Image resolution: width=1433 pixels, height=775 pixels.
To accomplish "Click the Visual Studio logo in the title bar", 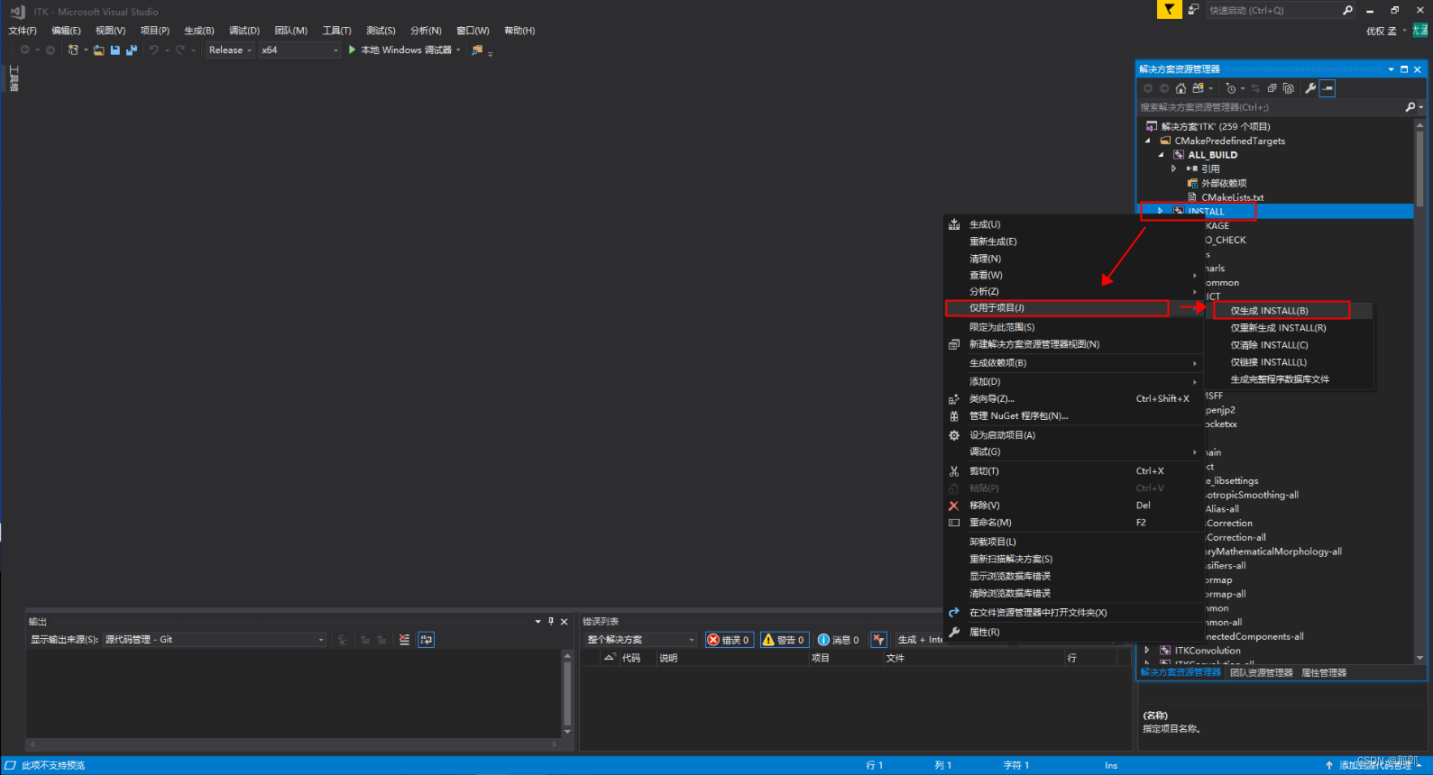I will [17, 12].
